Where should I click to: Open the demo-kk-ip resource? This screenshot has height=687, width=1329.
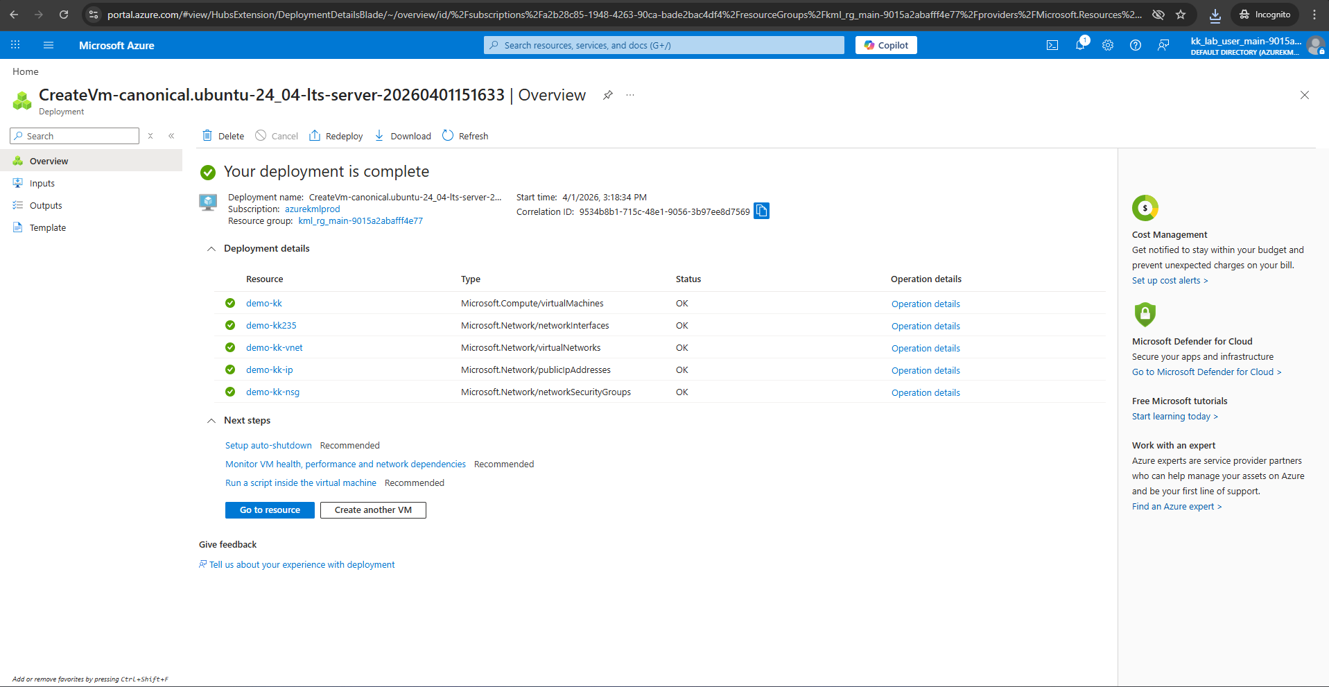[x=270, y=369]
